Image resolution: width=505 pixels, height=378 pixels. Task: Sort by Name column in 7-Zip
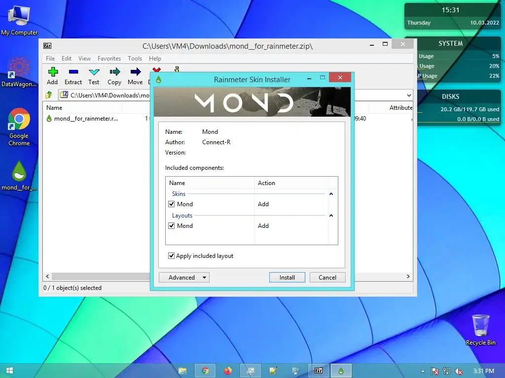[x=82, y=108]
